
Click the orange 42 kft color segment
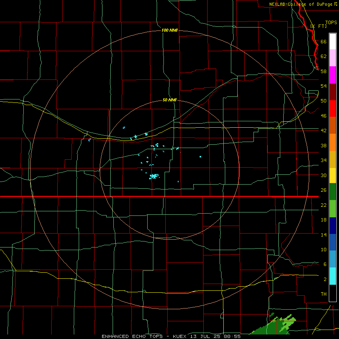(333, 142)
